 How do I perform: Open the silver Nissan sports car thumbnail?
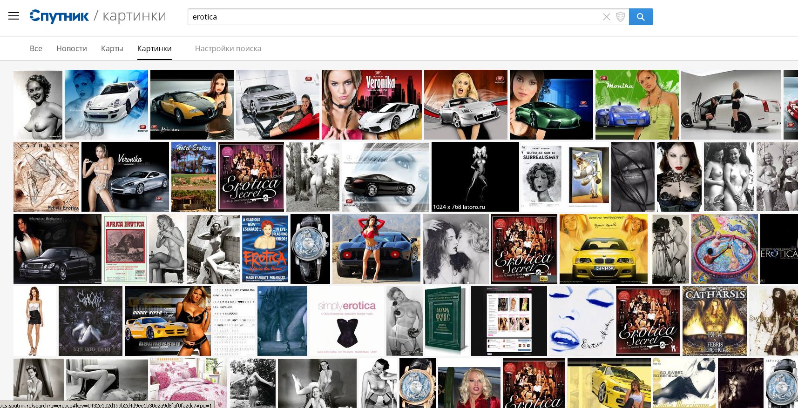click(466, 105)
